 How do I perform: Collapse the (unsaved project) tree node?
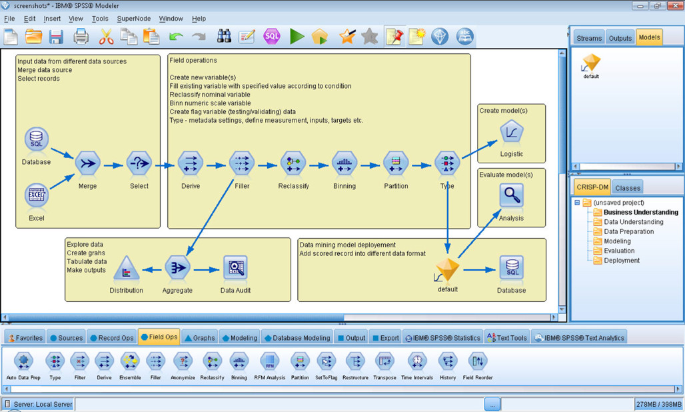577,203
